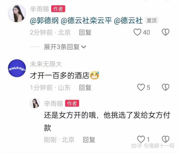Open the last @德云社 mention
179x153 pixels.
point(128,21)
